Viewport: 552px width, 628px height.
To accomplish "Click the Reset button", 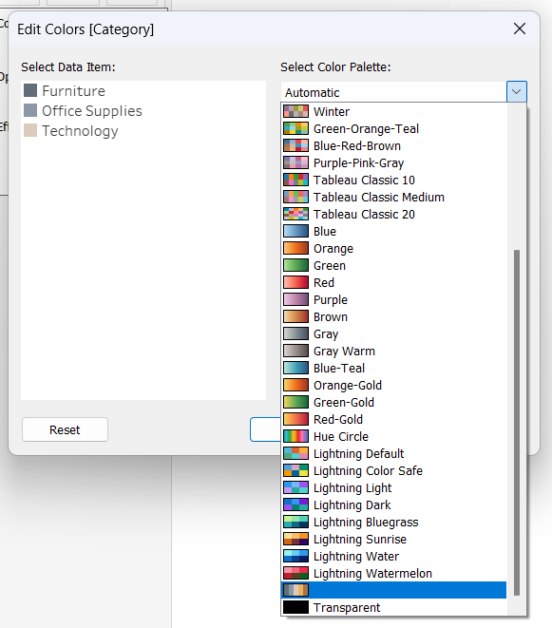I will 65,429.
